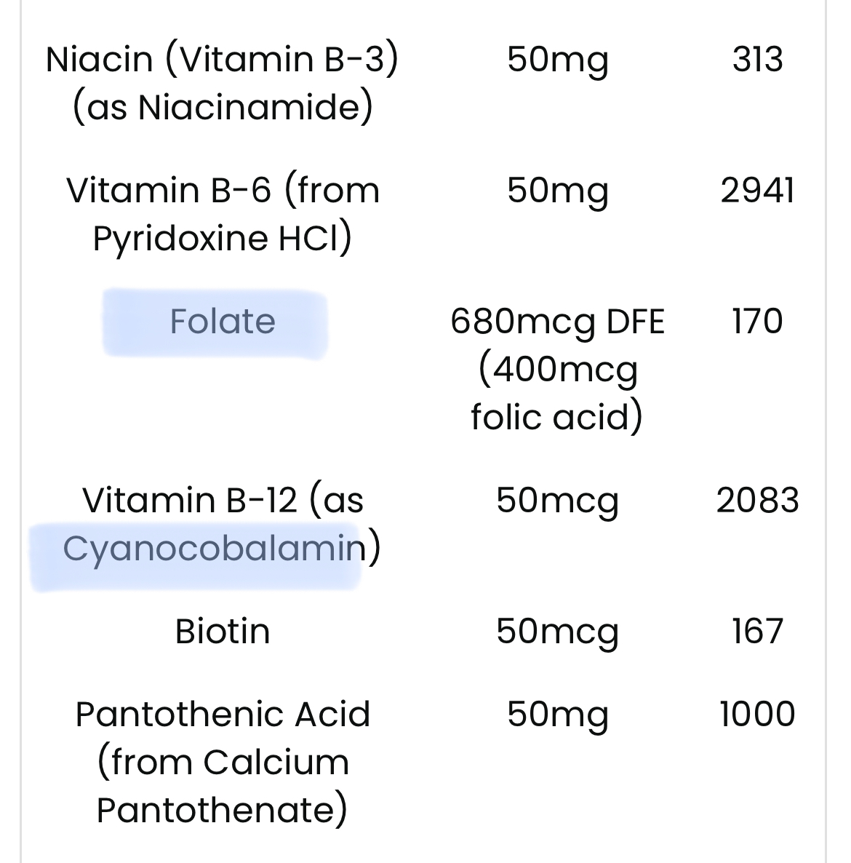The height and width of the screenshot is (863, 851).
Task: Select the 1000 daily value for Pantothenic Acid
Action: point(757,715)
